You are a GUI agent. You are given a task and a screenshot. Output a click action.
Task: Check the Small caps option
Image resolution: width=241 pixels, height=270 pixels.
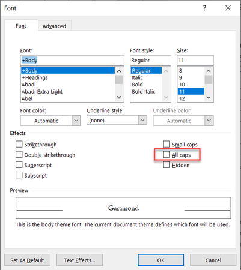coord(166,144)
